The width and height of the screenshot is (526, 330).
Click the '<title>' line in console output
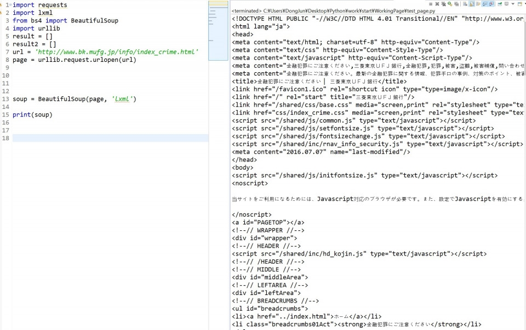coord(319,82)
